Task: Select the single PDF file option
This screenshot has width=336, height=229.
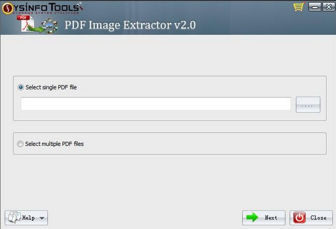Action: coord(21,87)
